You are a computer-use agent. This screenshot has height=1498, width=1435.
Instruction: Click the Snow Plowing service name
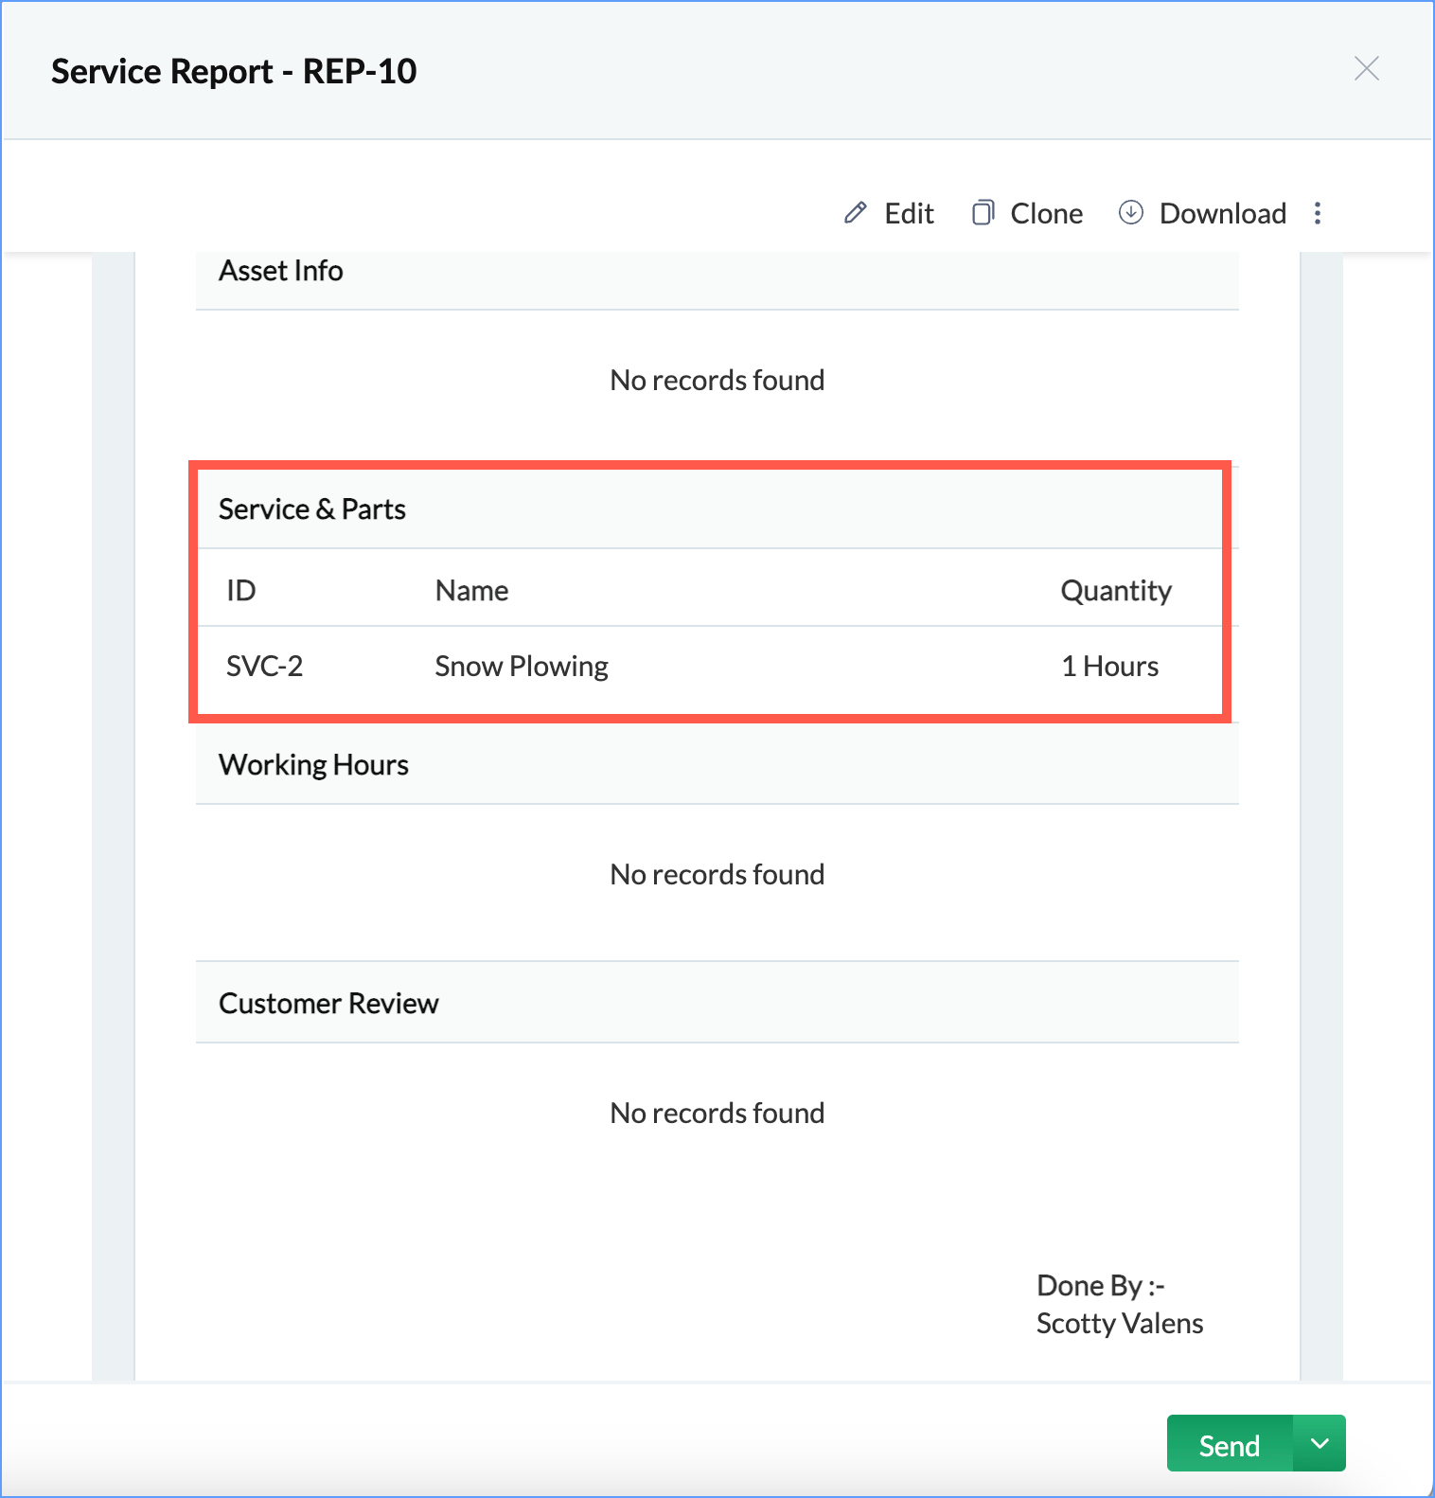click(522, 667)
